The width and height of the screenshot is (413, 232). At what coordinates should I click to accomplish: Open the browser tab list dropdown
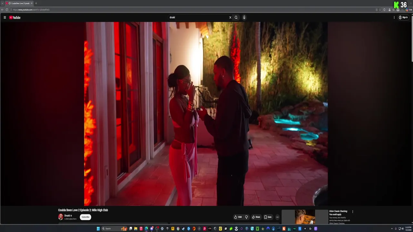pos(2,3)
